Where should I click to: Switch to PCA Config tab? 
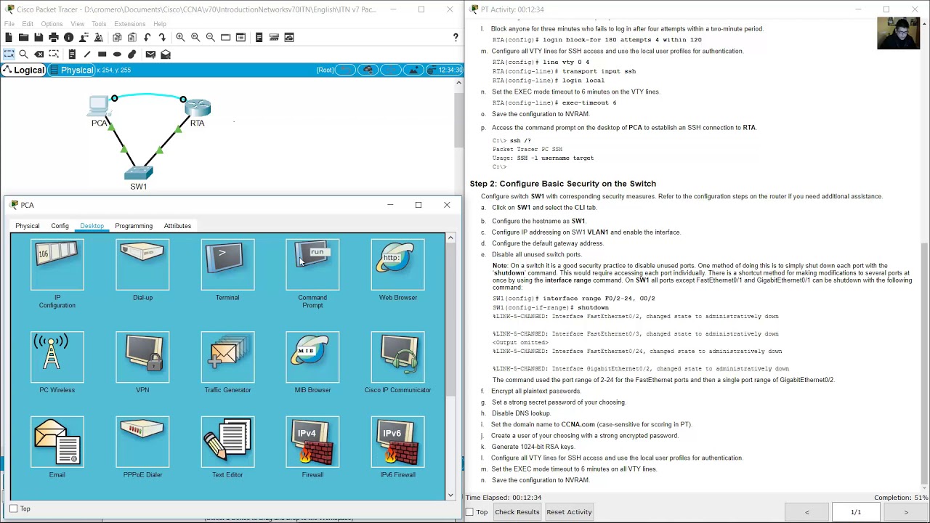coord(60,226)
